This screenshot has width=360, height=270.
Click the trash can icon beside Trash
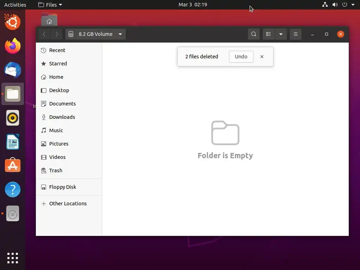43,171
